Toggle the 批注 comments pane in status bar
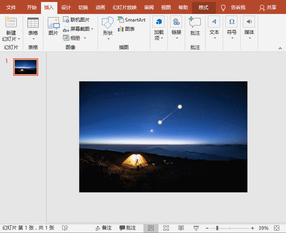The image size is (286, 233). point(128,228)
